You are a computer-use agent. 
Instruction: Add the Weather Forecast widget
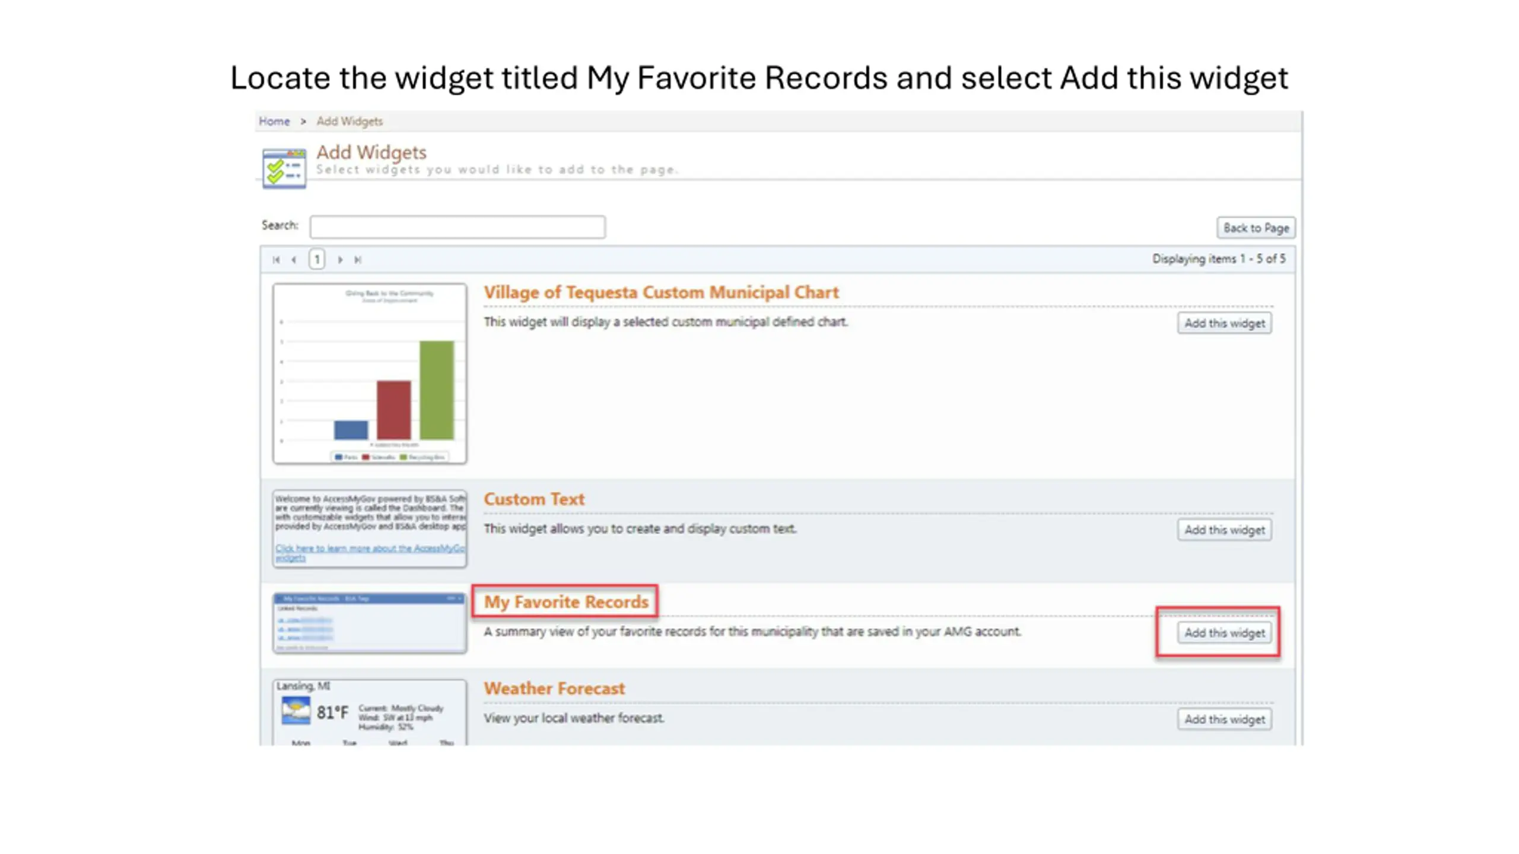(1225, 719)
